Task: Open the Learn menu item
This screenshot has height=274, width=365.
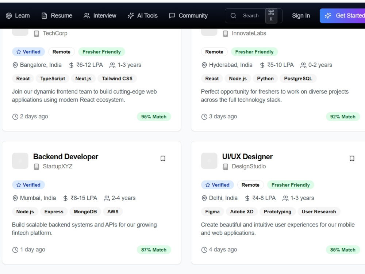Action: point(18,16)
